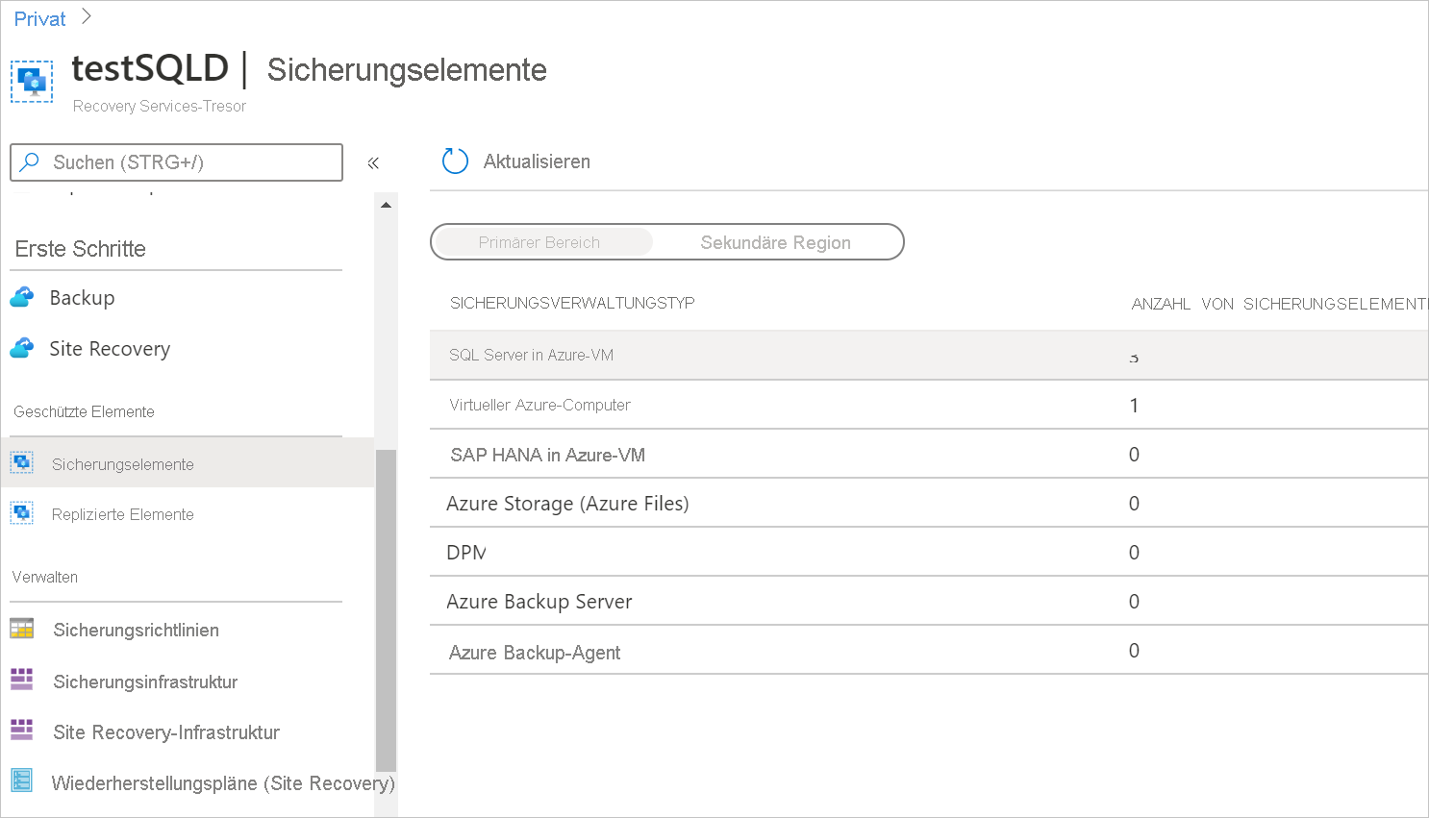Click the Aktualisieren refresh icon
The image size is (1429, 818).
tap(454, 161)
